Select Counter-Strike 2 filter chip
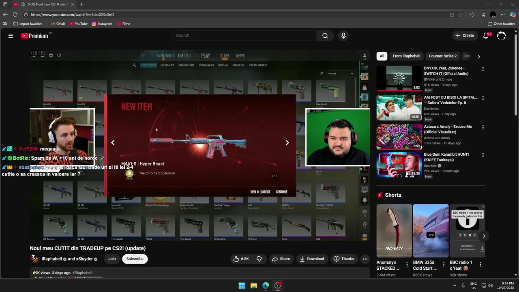Image resolution: width=519 pixels, height=292 pixels. click(442, 56)
